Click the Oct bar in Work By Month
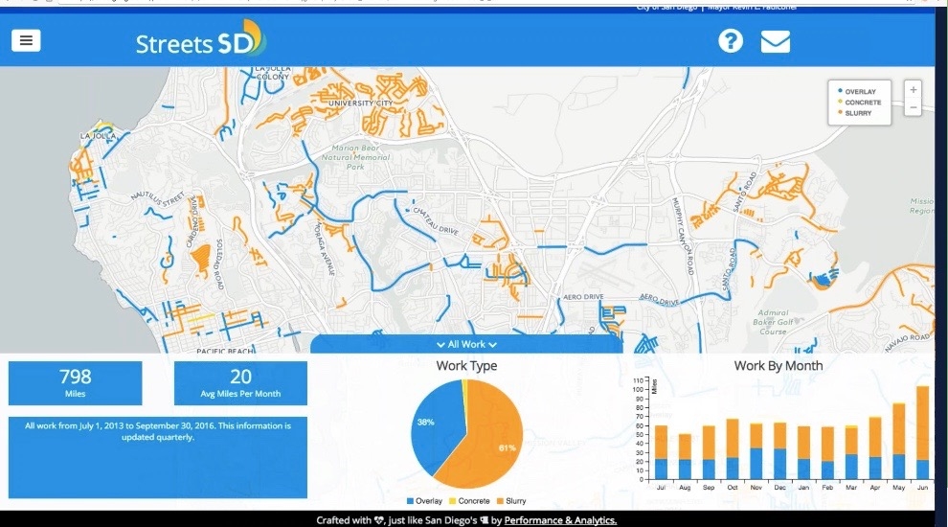Image resolution: width=948 pixels, height=527 pixels. coord(733,449)
